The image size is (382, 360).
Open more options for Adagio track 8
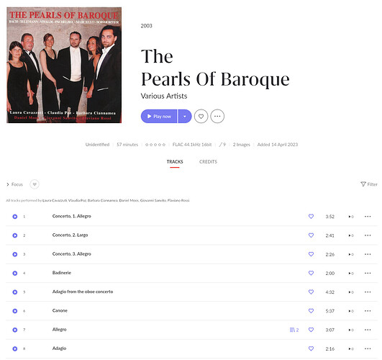(368, 348)
